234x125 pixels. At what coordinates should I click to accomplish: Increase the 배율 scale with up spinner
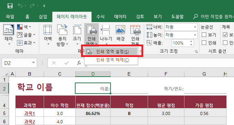click(191, 41)
